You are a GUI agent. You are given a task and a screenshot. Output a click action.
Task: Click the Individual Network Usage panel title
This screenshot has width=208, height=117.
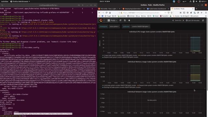(x=152, y=92)
